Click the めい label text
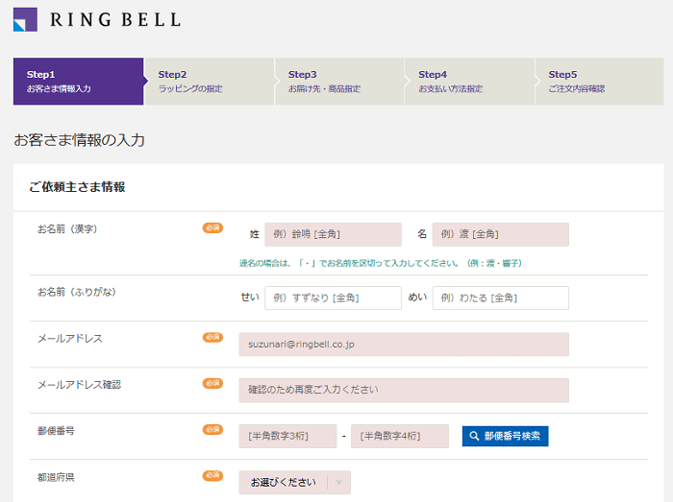This screenshot has height=502, width=673. tap(417, 297)
